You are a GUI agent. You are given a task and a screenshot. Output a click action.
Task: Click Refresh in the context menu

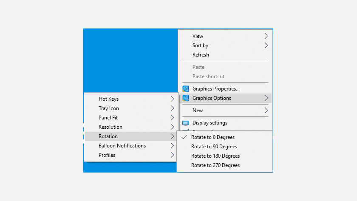click(201, 55)
